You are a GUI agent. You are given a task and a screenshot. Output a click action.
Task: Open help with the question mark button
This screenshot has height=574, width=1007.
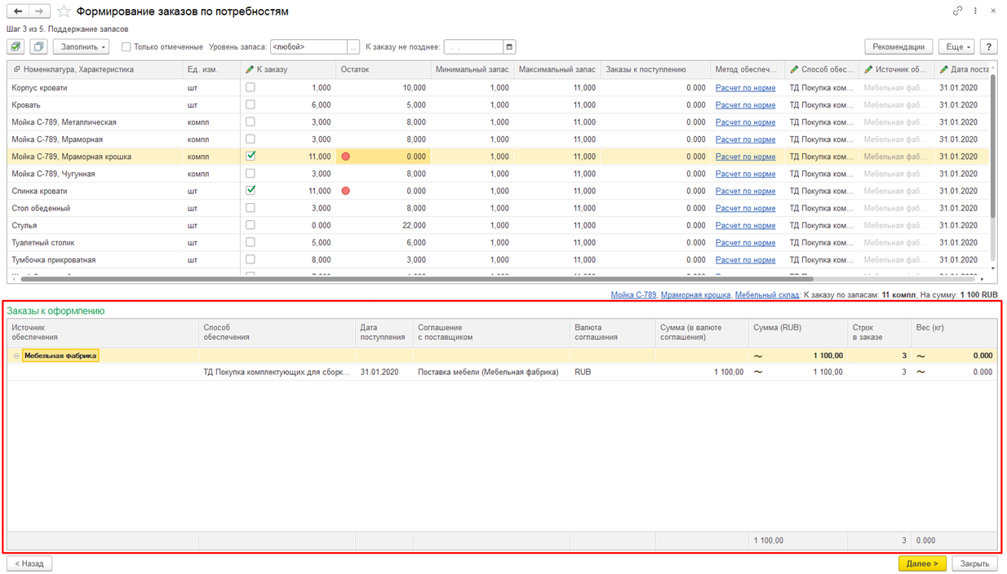click(x=988, y=47)
